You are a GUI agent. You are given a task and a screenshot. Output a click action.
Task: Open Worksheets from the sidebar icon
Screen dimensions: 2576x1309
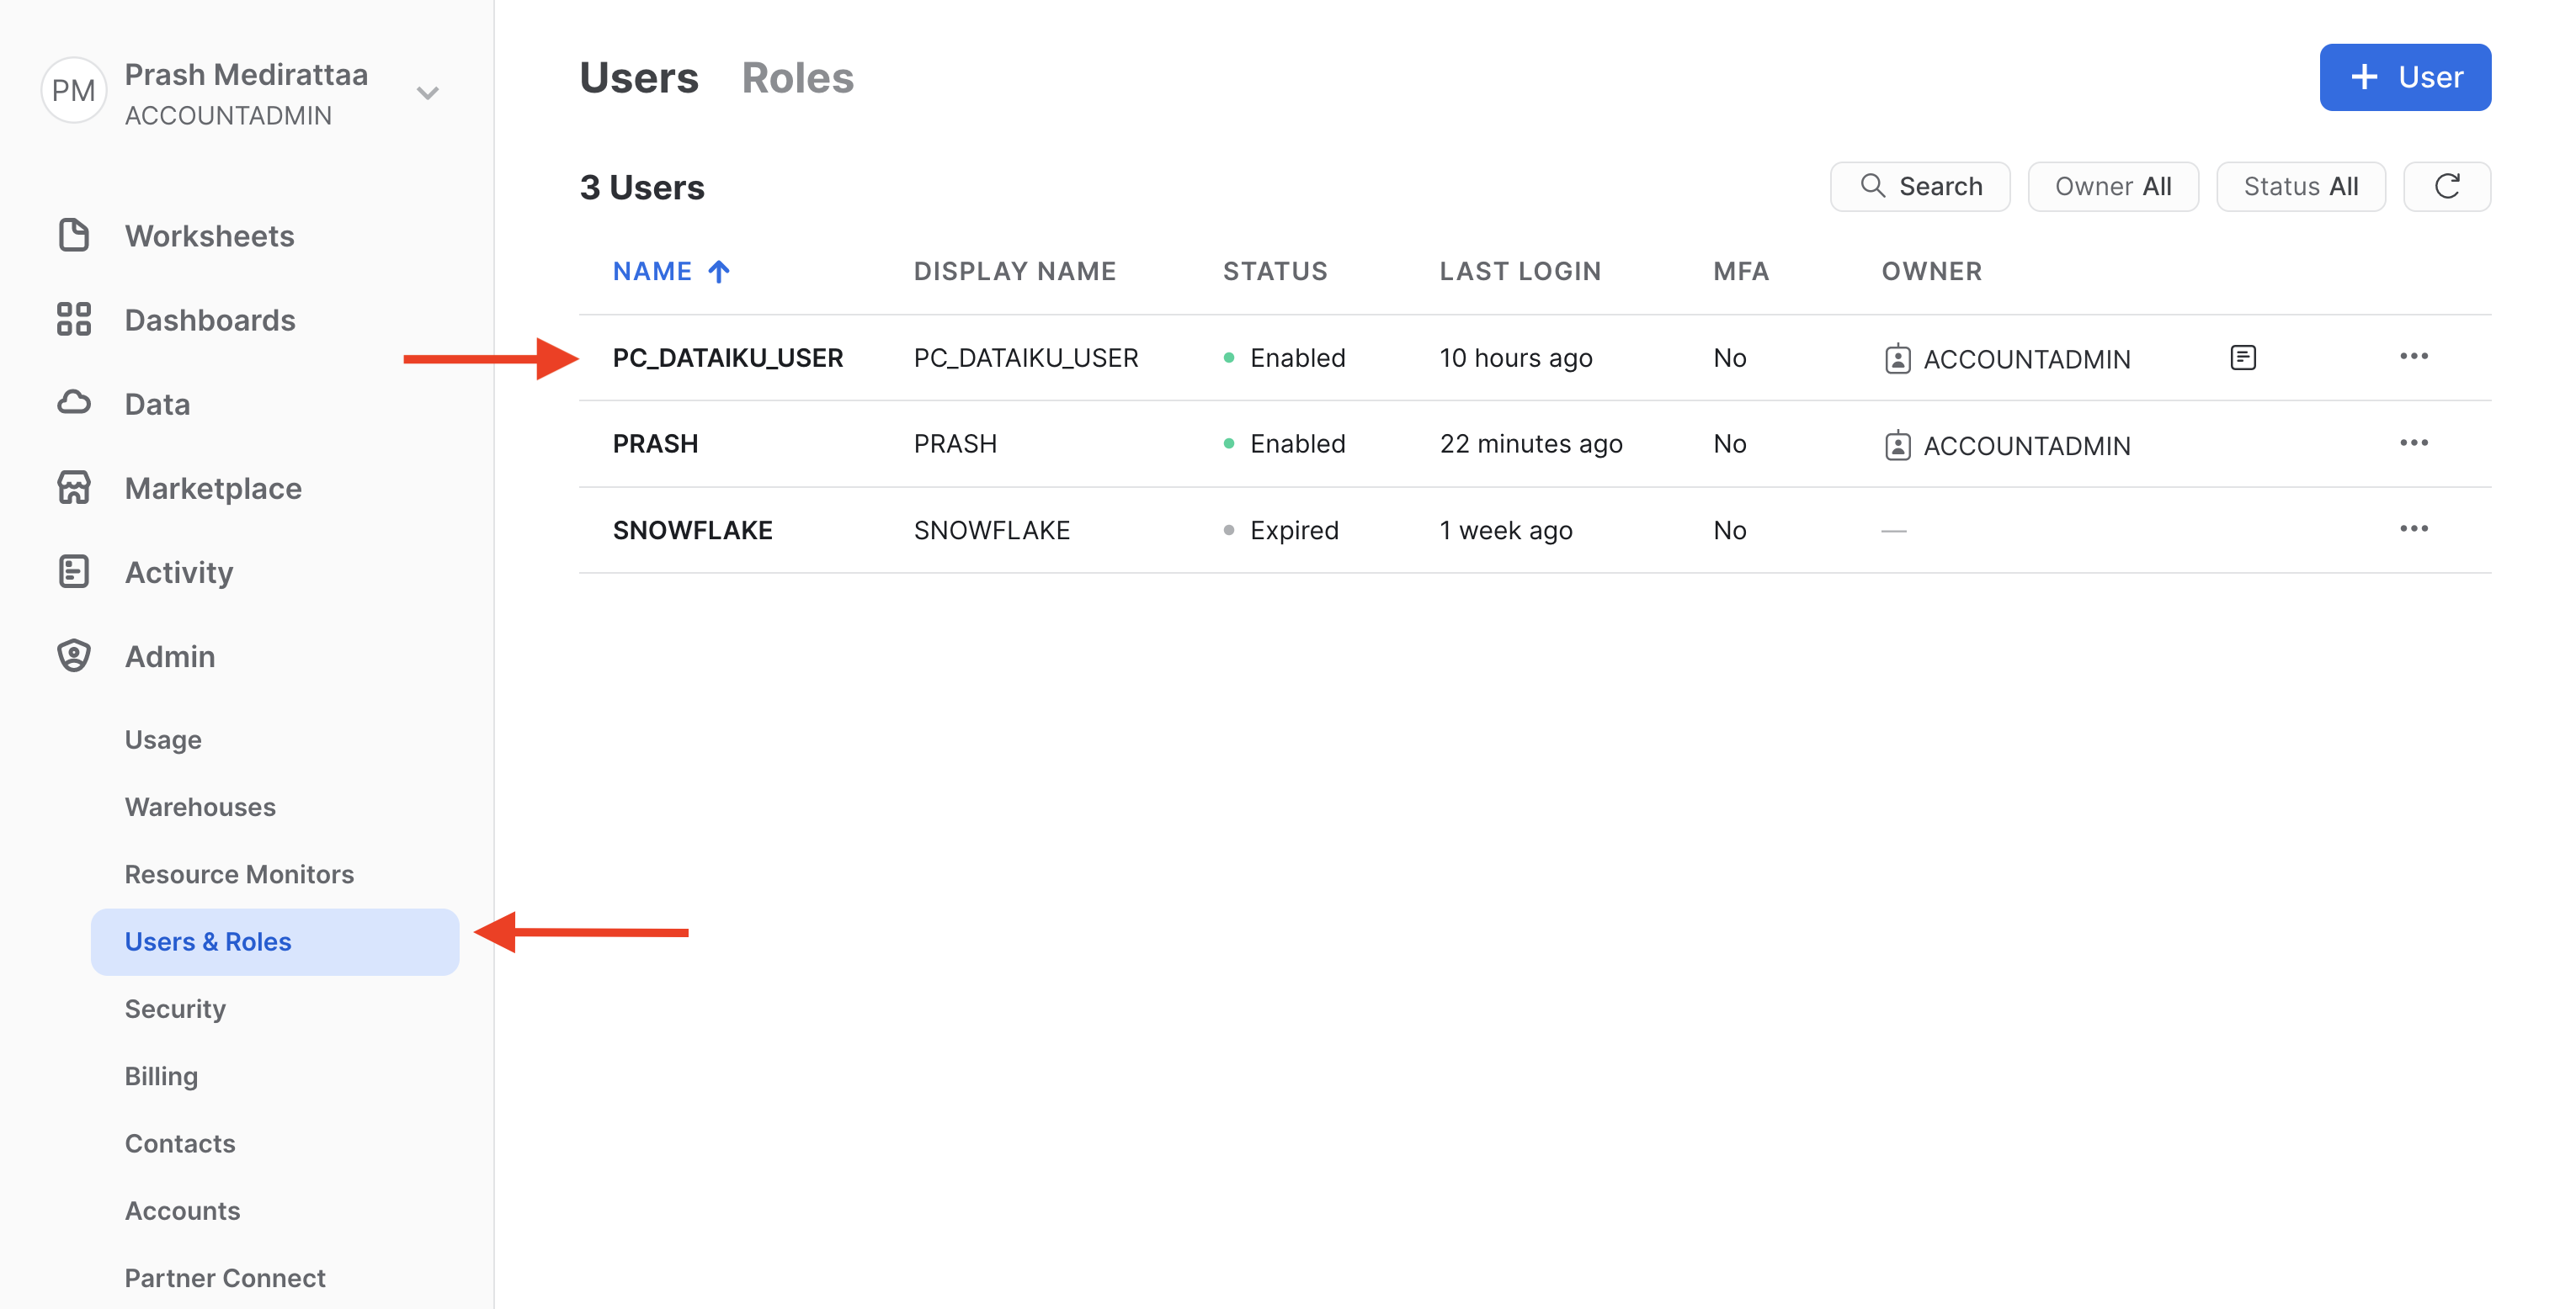point(74,236)
